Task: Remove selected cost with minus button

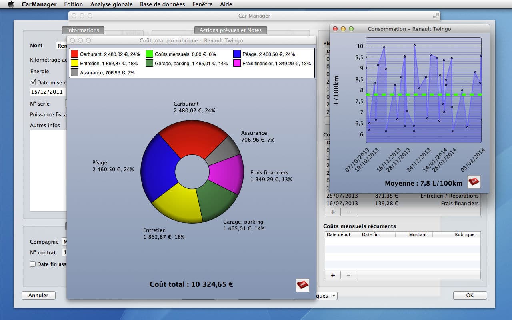Action: [348, 212]
